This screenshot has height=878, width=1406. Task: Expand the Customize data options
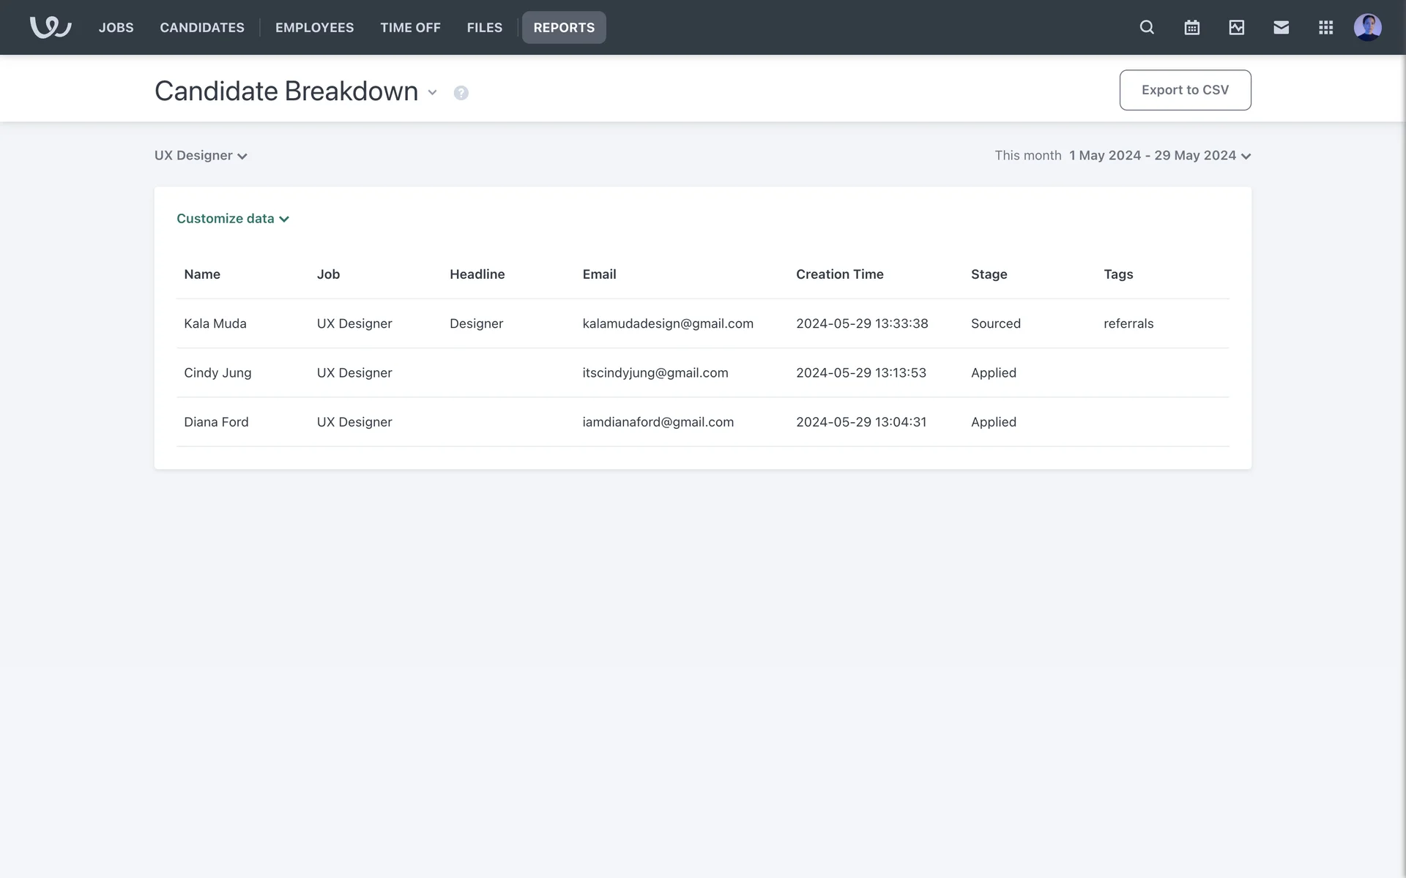(x=232, y=219)
